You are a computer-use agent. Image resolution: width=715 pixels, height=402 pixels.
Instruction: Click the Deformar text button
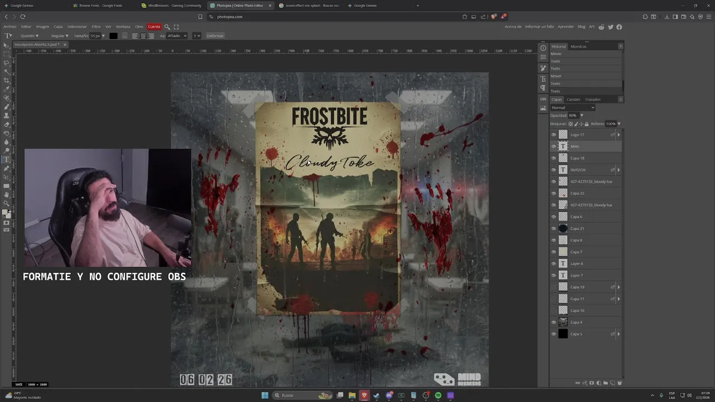[x=215, y=36]
